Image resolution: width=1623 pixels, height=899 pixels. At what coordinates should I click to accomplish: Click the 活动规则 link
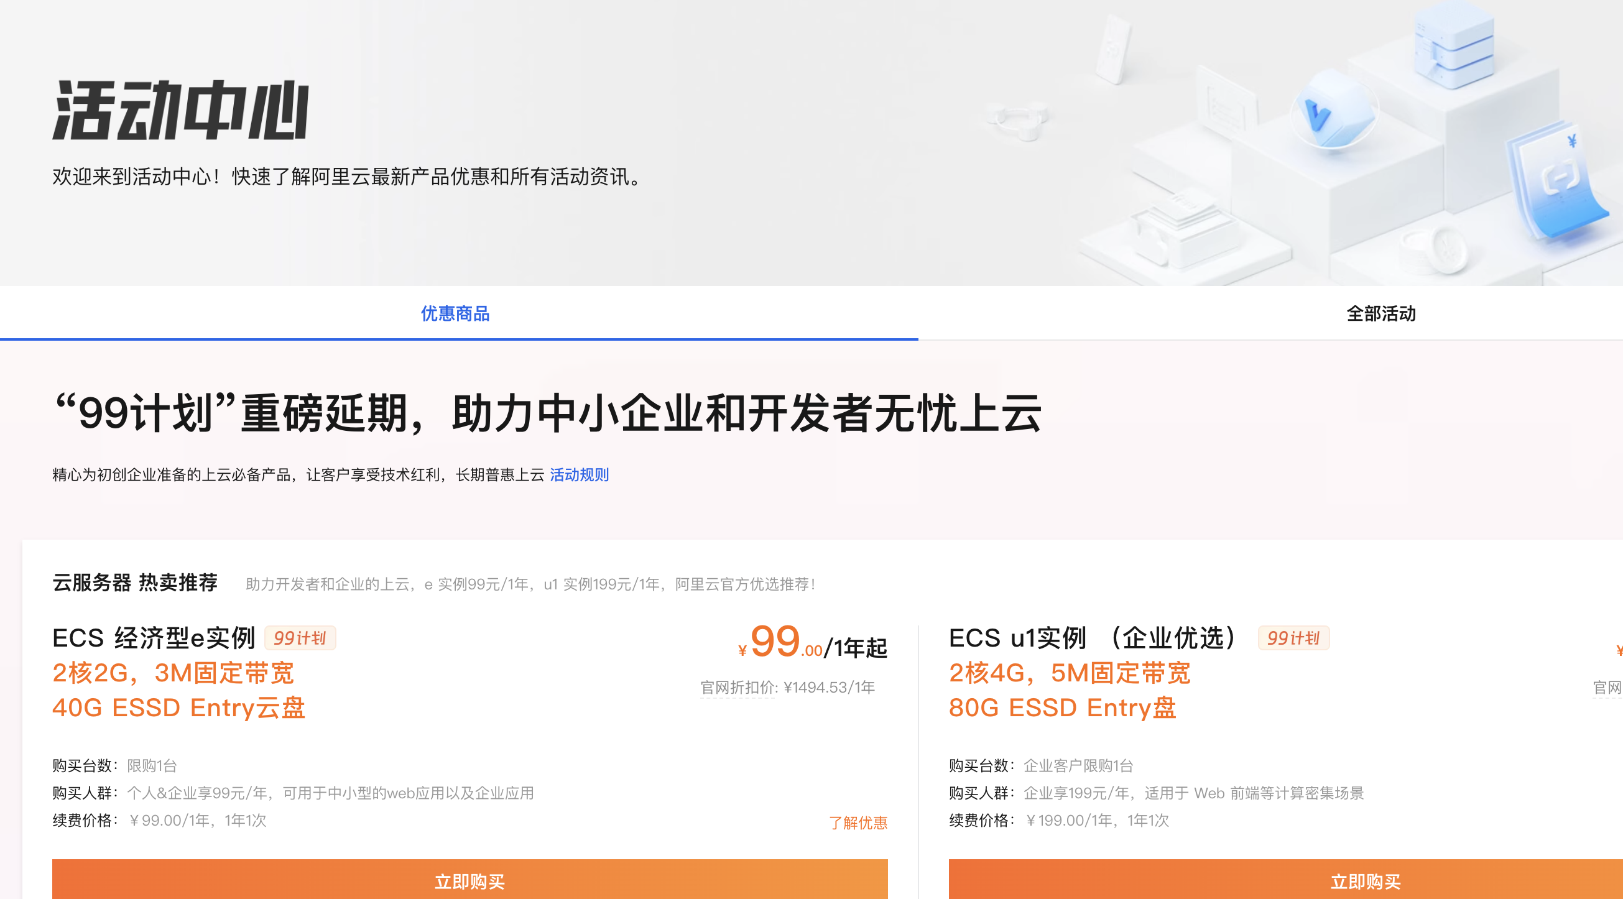coord(579,474)
